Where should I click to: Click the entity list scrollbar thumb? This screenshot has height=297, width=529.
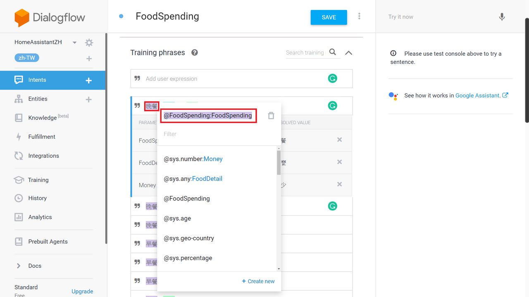tap(279, 162)
